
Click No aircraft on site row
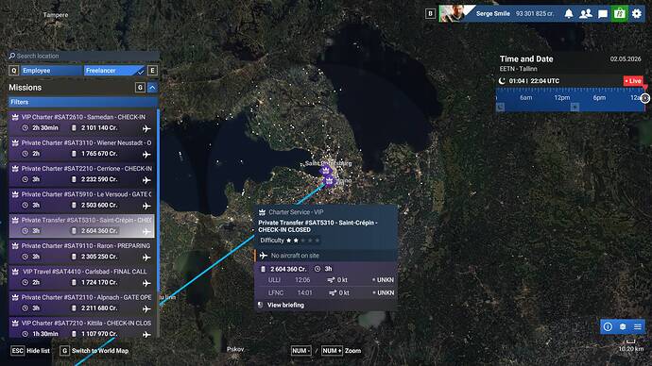pyautogui.click(x=326, y=256)
